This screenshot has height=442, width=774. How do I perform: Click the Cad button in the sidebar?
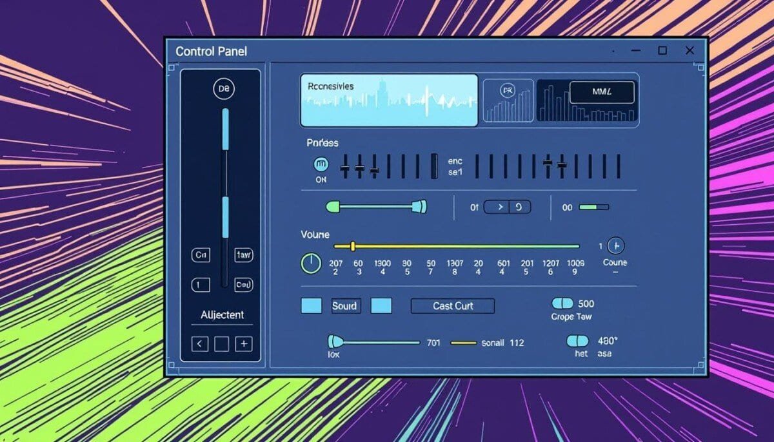(x=244, y=284)
